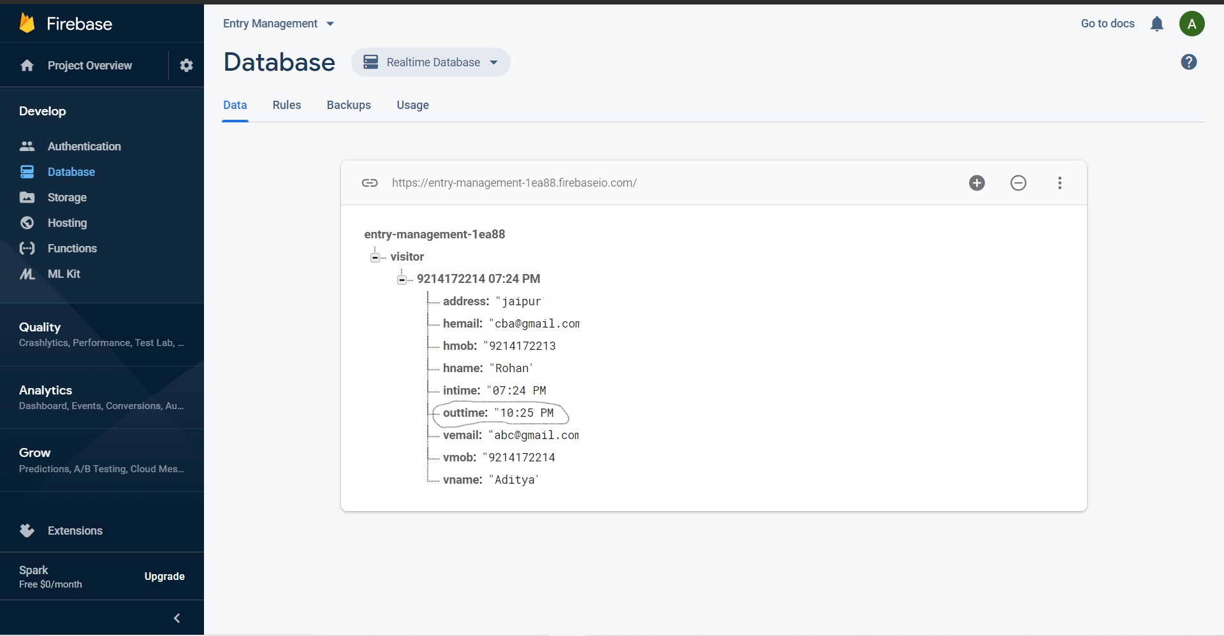This screenshot has width=1224, height=636.
Task: Switch to the Backups tab
Action: click(349, 105)
